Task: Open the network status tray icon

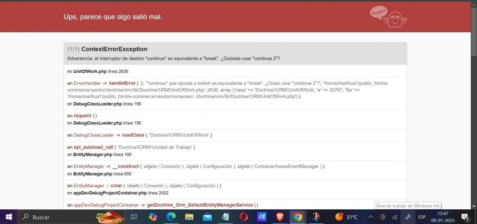Action: [395, 217]
